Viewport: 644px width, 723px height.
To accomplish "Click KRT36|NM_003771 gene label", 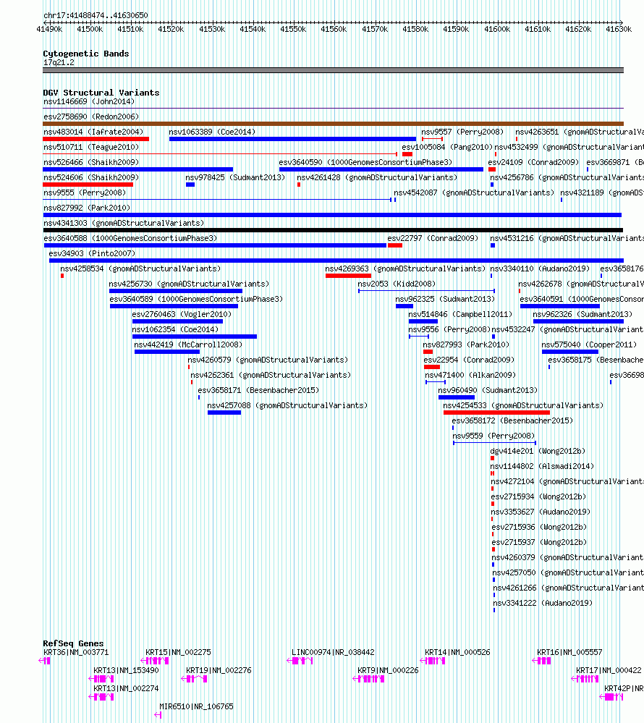I will coord(76,653).
